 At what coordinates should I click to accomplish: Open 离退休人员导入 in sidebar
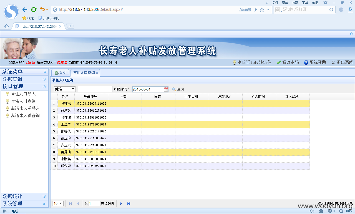pos(25,109)
